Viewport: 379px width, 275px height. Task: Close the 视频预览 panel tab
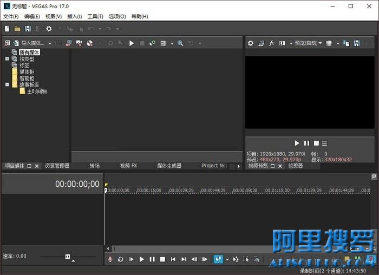pyautogui.click(x=280, y=166)
